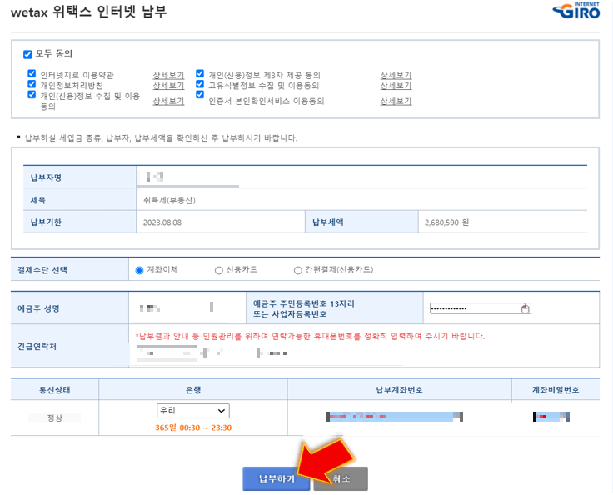
Task: Click the 납부계좌번호 input field
Action: click(x=395, y=417)
